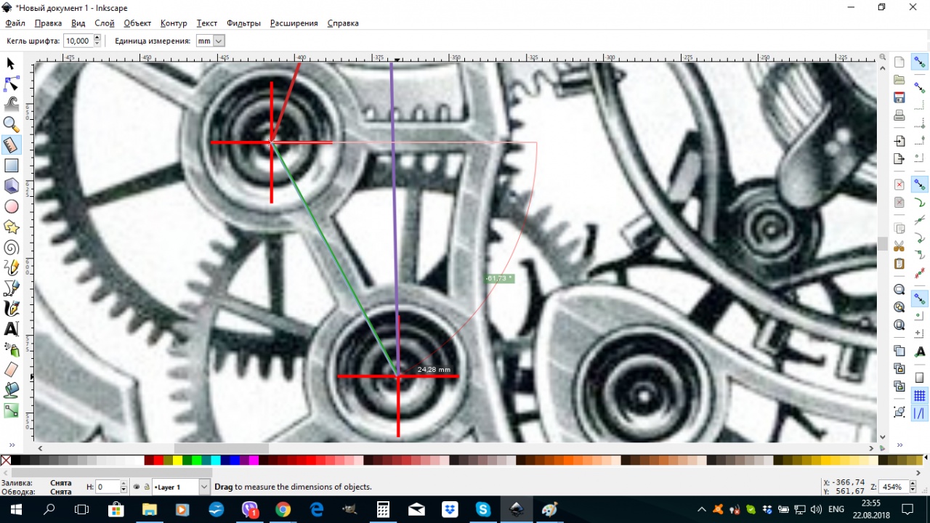This screenshot has width=930, height=523.
Task: Select the Zoom tool in the toolbox
Action: coord(11,124)
